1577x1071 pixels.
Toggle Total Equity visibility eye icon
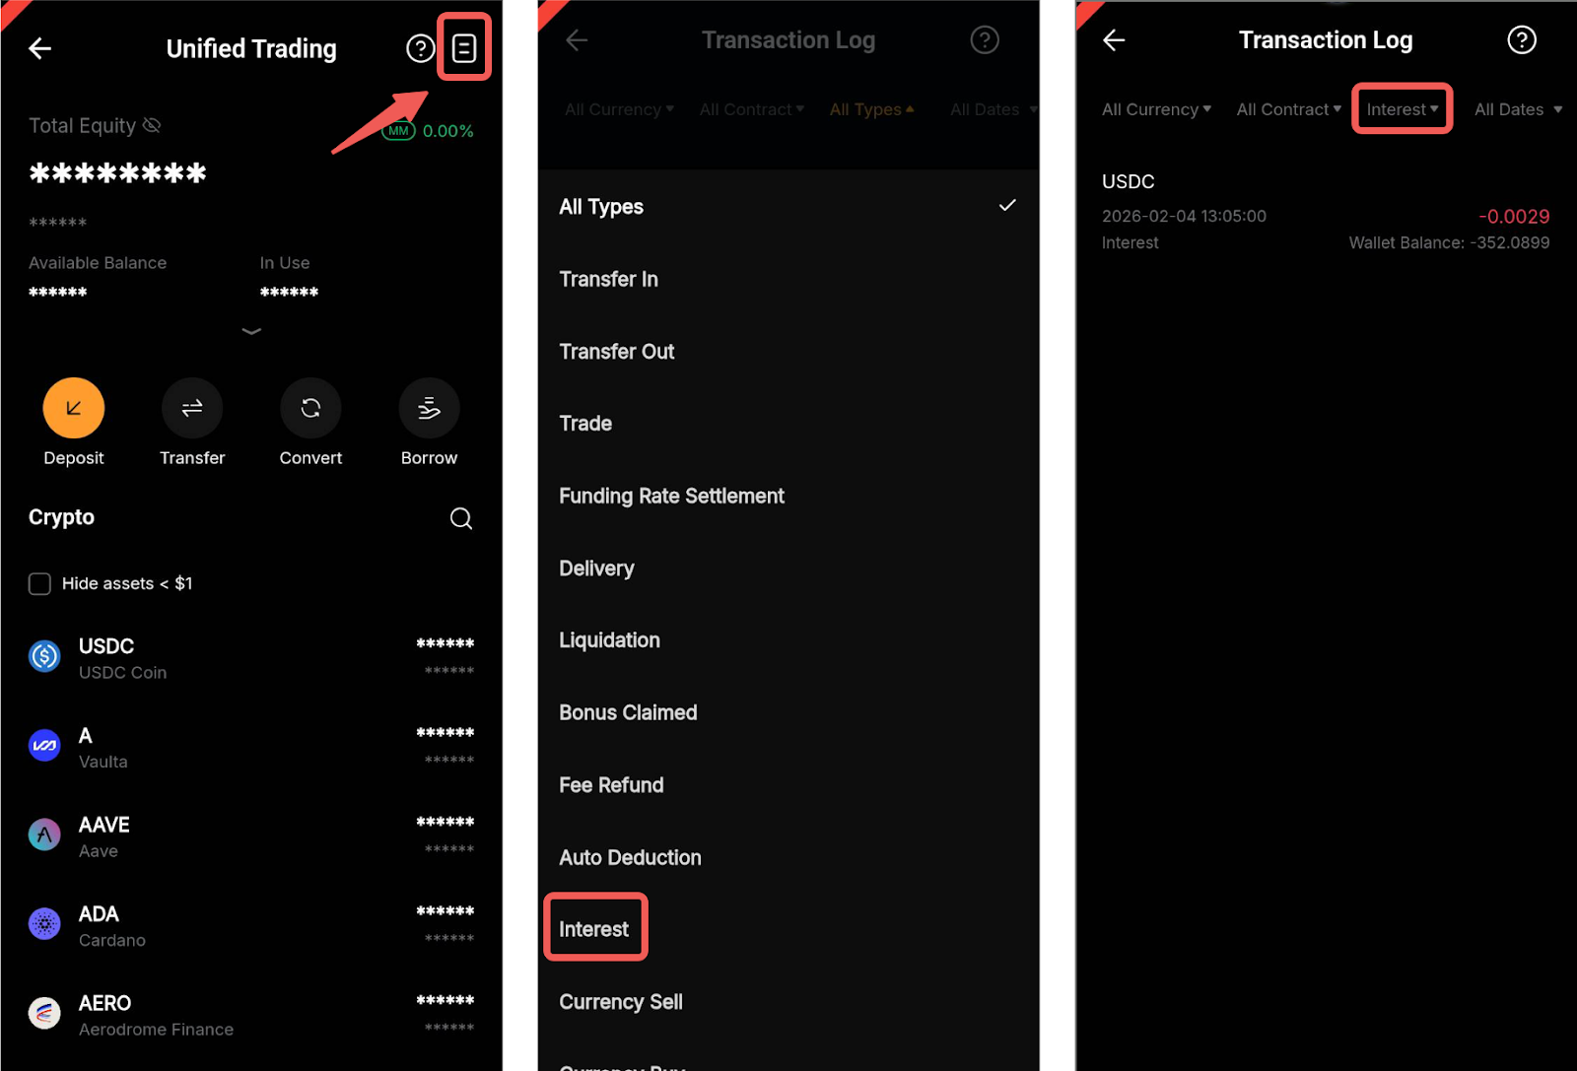pyautogui.click(x=151, y=125)
